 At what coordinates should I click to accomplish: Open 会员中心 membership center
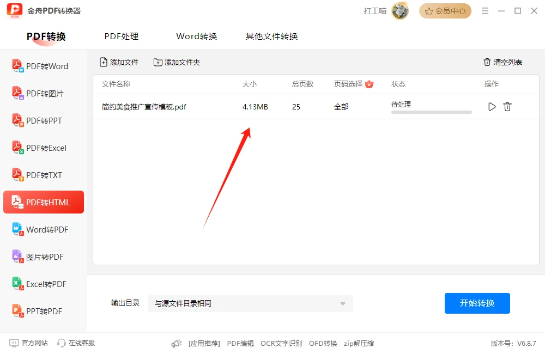[x=445, y=11]
